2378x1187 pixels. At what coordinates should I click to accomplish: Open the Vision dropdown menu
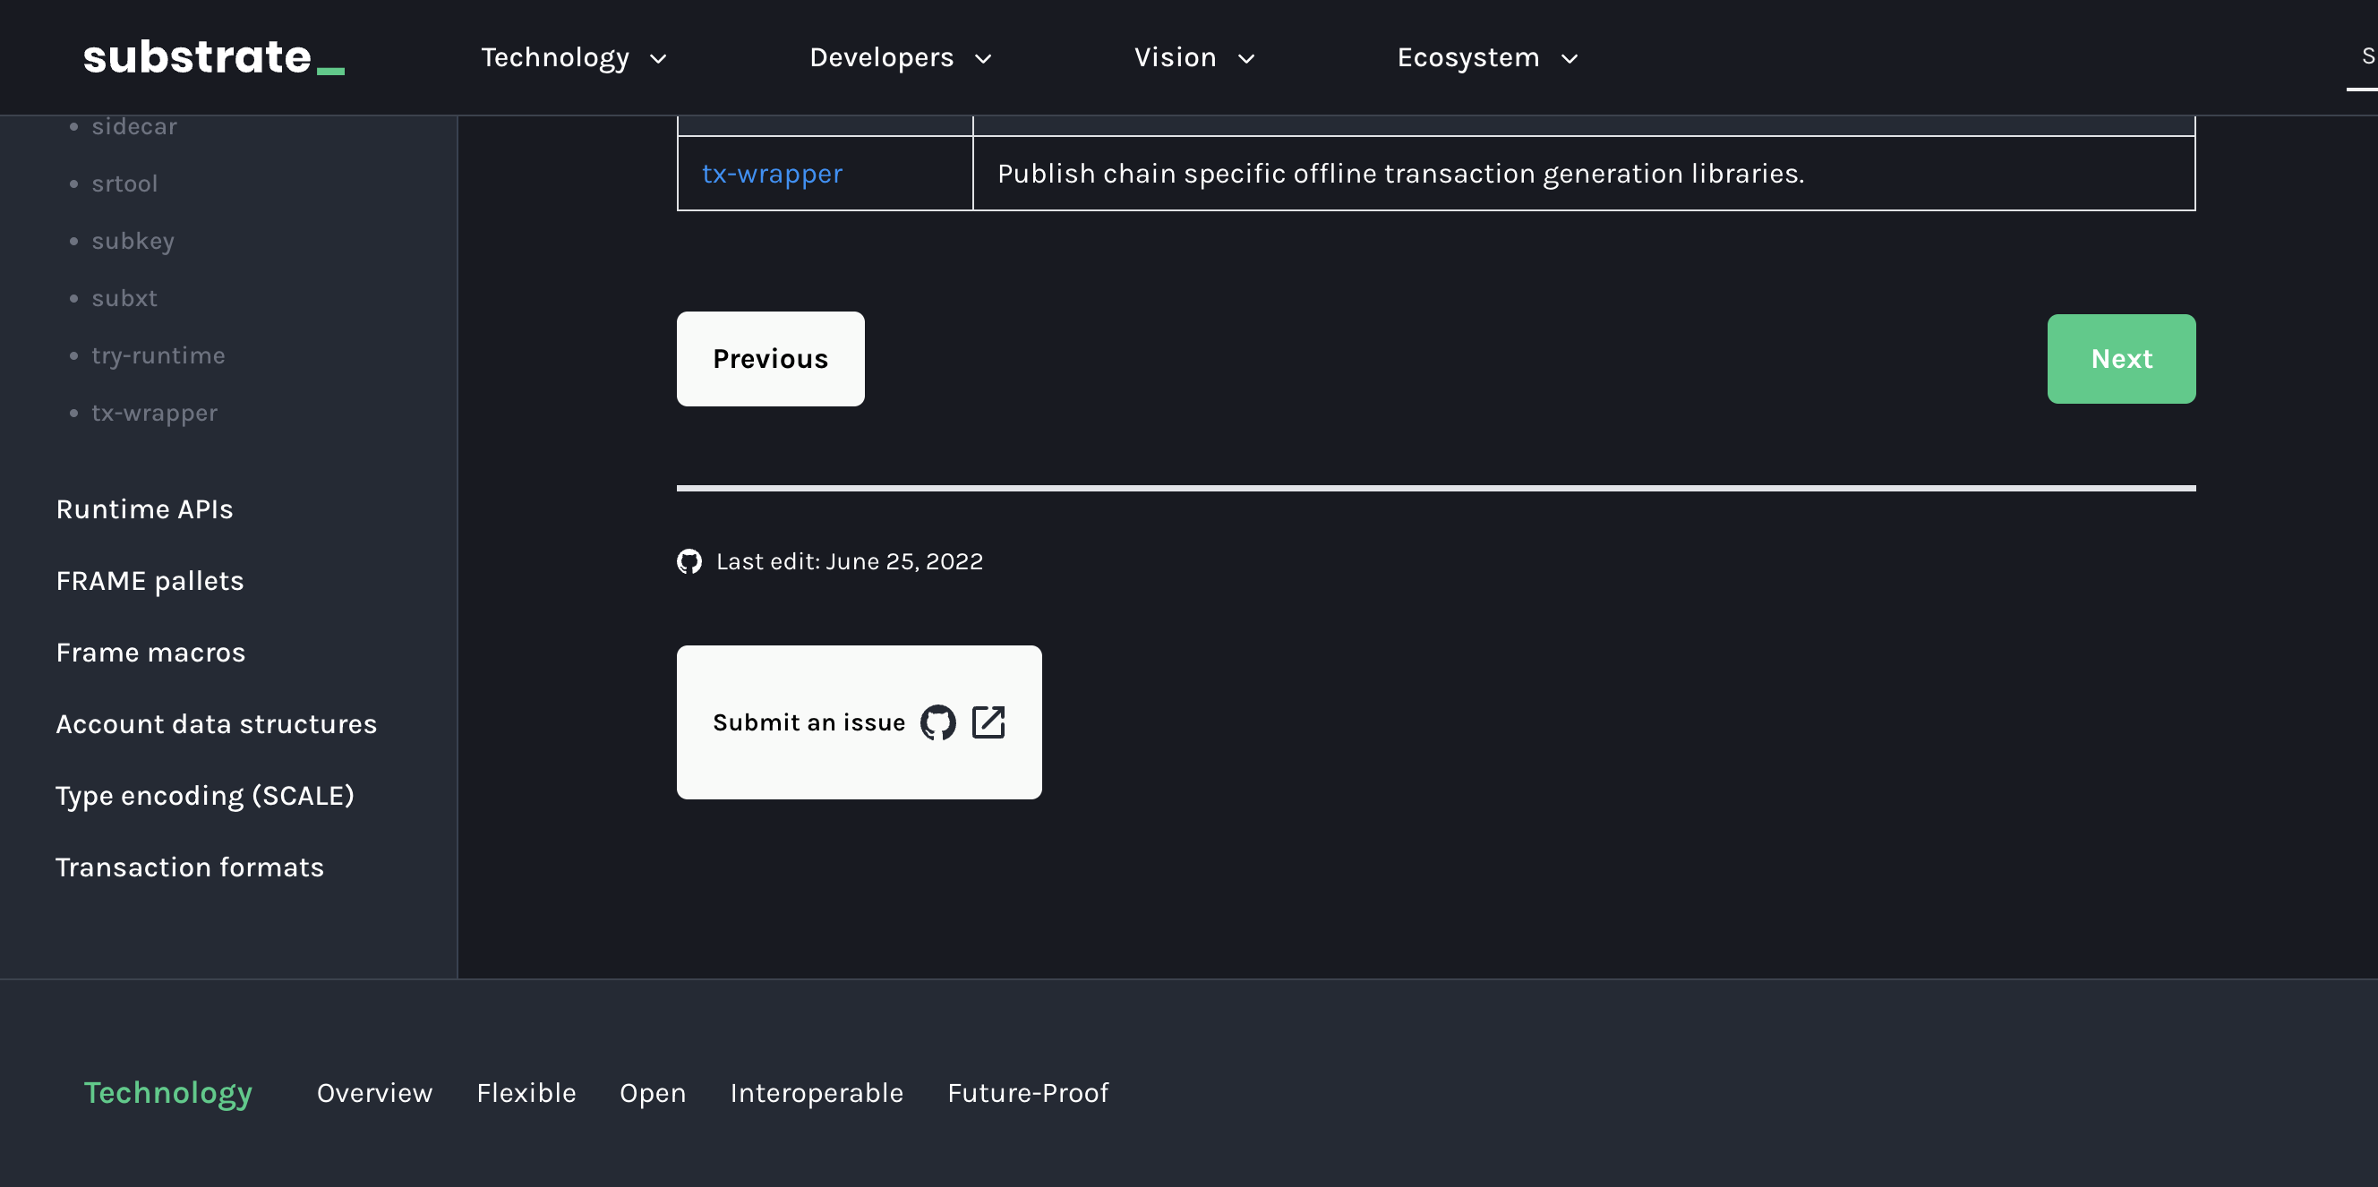[1193, 58]
